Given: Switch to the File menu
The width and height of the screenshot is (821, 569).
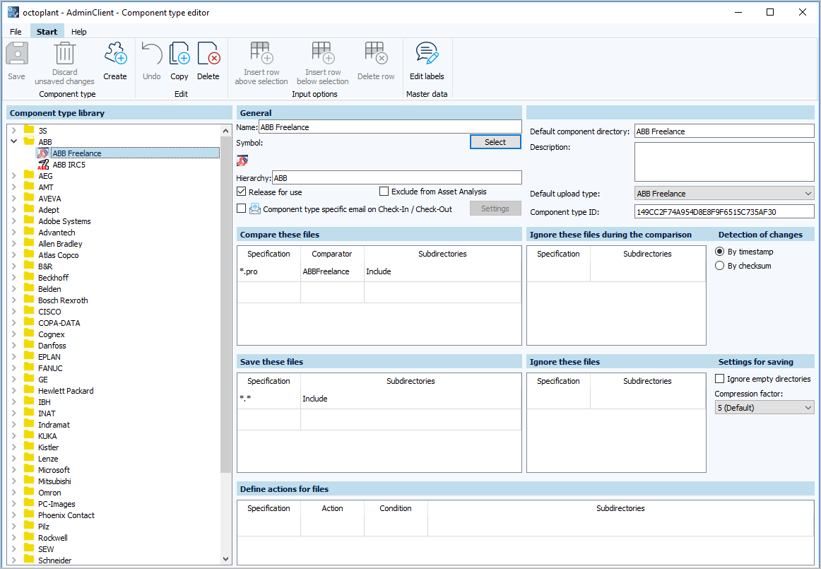Looking at the screenshot, I should coord(16,31).
